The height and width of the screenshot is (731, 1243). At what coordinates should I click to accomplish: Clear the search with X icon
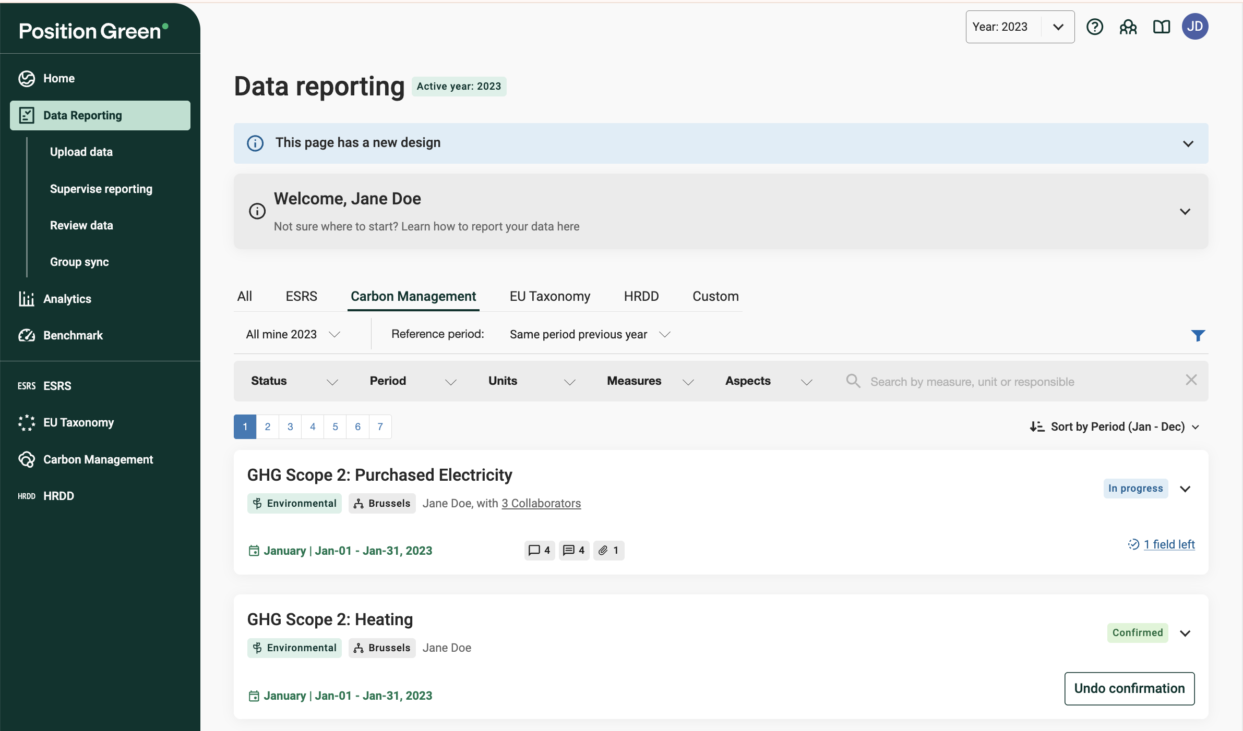point(1191,380)
